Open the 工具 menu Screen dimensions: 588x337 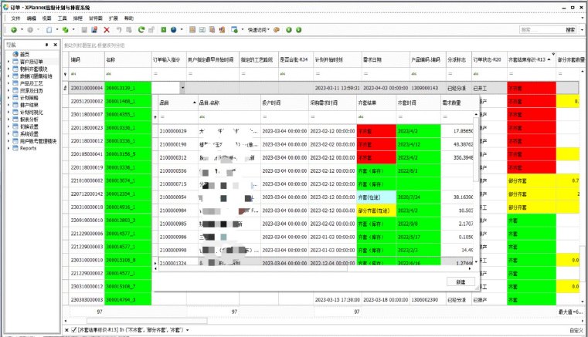click(63, 18)
